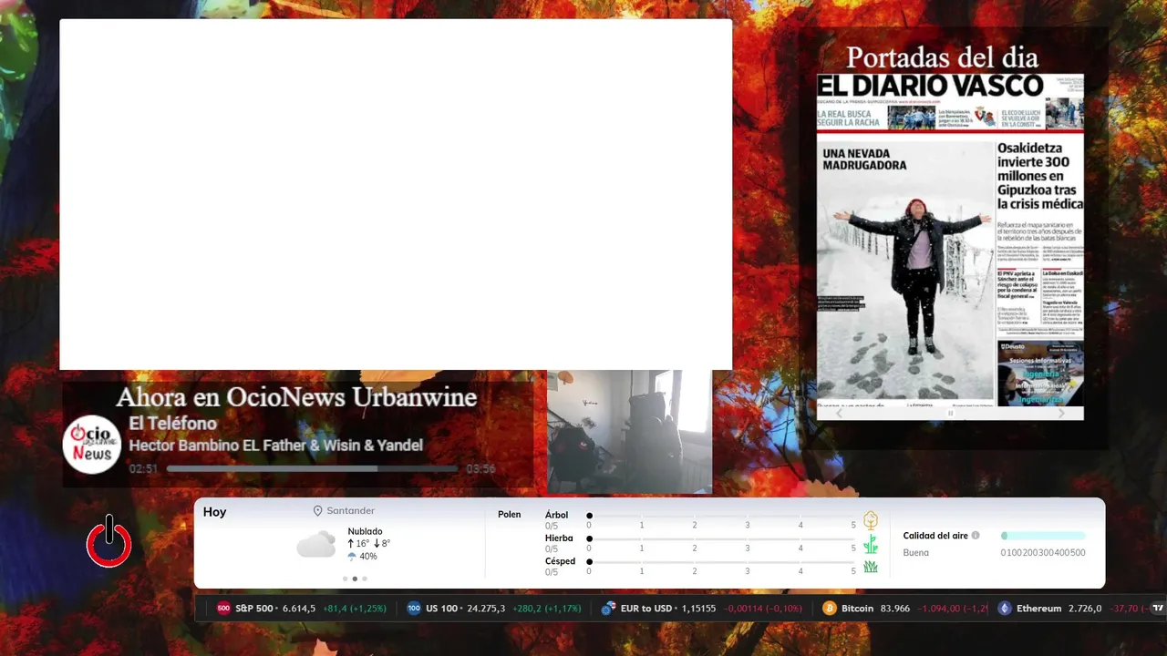Image resolution: width=1167 pixels, height=656 pixels.
Task: Click the large blank white video panel
Action: point(396,195)
